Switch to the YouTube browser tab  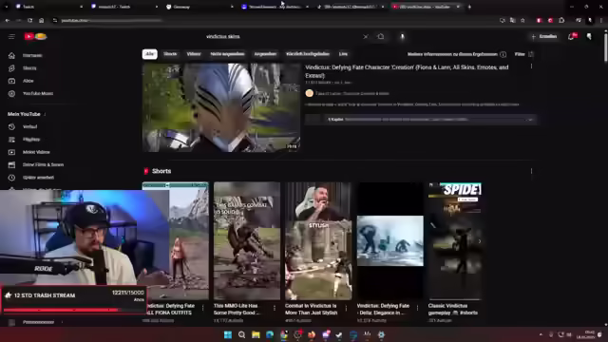click(x=426, y=7)
